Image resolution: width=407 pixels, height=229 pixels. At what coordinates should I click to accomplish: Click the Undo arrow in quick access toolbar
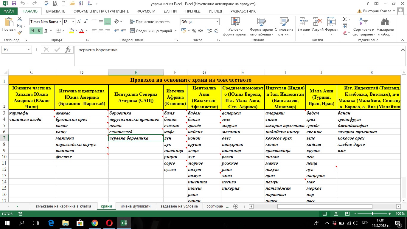pyautogui.click(x=23, y=4)
